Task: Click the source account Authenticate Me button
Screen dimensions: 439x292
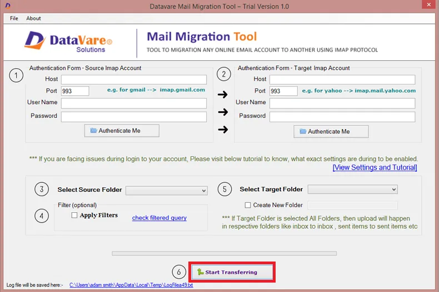Action: (x=122, y=131)
